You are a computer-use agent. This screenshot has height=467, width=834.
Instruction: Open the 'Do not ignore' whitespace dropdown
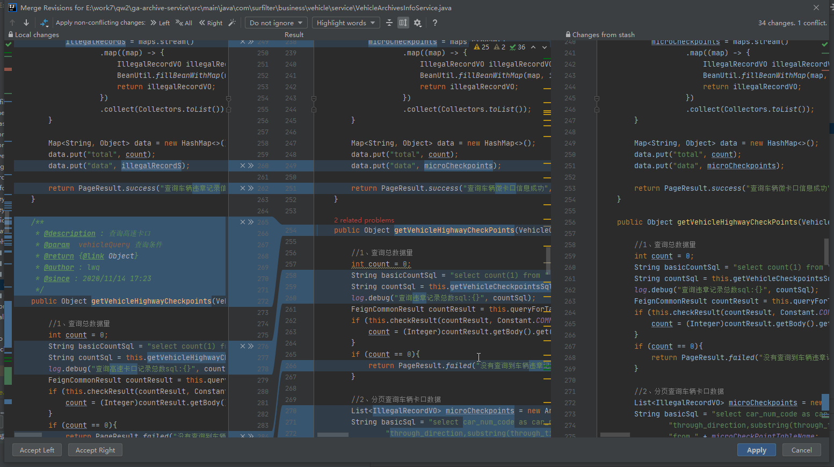(277, 23)
